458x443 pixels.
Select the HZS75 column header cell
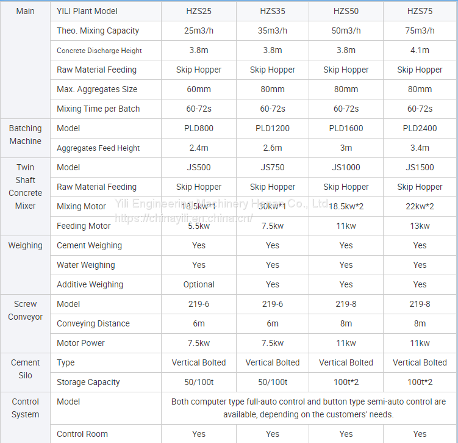tap(420, 11)
